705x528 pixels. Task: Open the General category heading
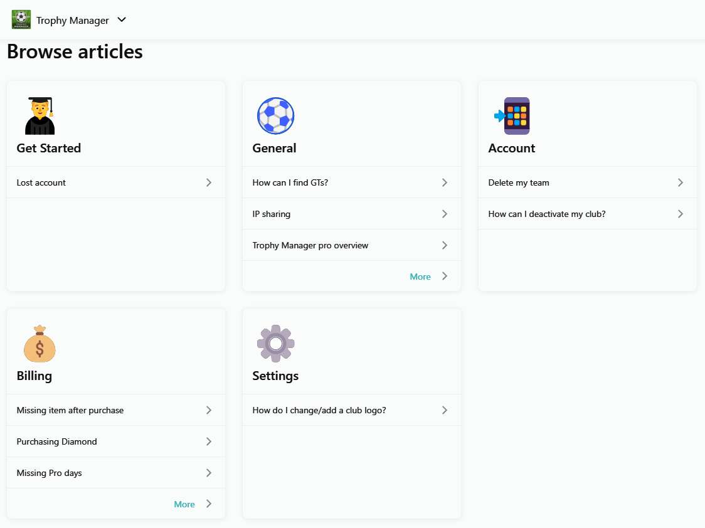[x=274, y=148]
